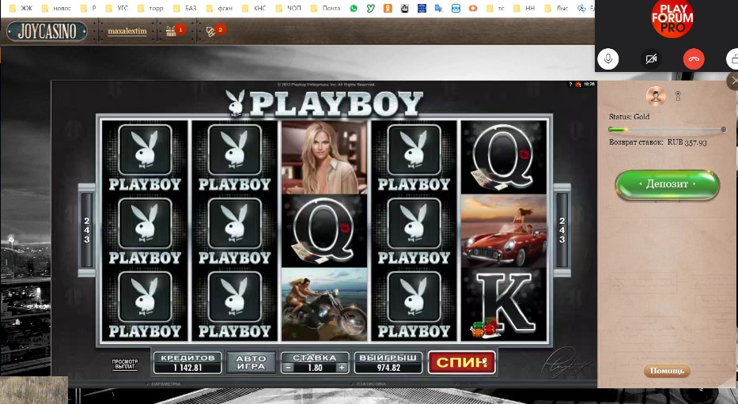This screenshot has width=738, height=404.
Task: Hang up with the red call button
Action: tap(694, 59)
